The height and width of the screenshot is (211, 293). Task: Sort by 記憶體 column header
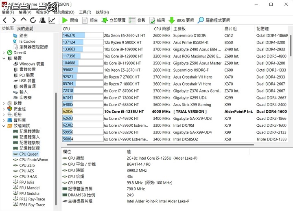coord(272,29)
